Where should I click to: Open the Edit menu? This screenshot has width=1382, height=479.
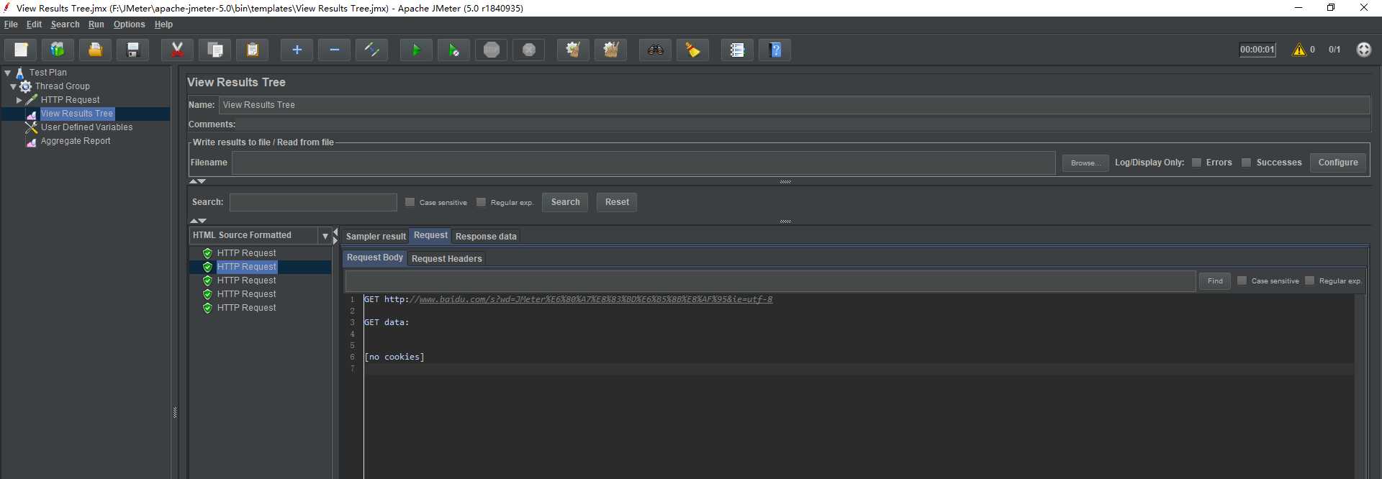[x=35, y=24]
